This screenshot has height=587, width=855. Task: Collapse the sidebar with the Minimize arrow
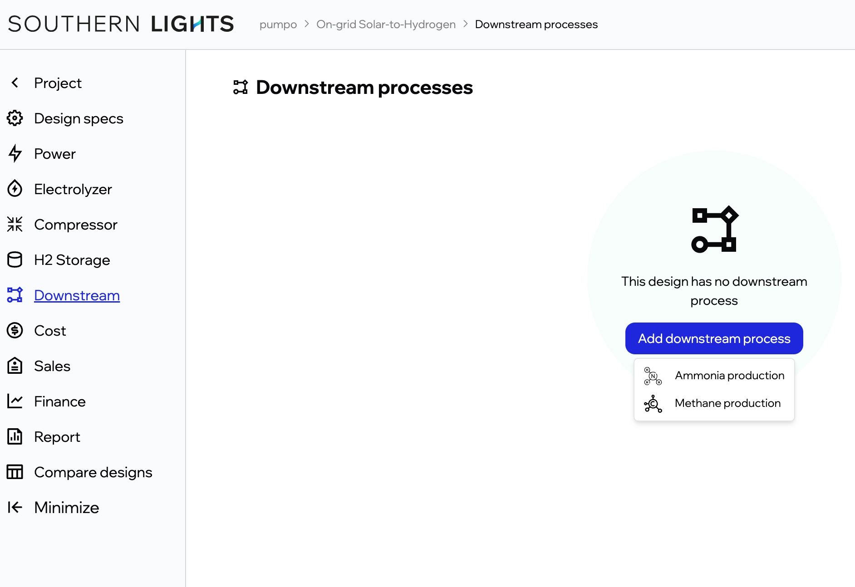point(15,508)
